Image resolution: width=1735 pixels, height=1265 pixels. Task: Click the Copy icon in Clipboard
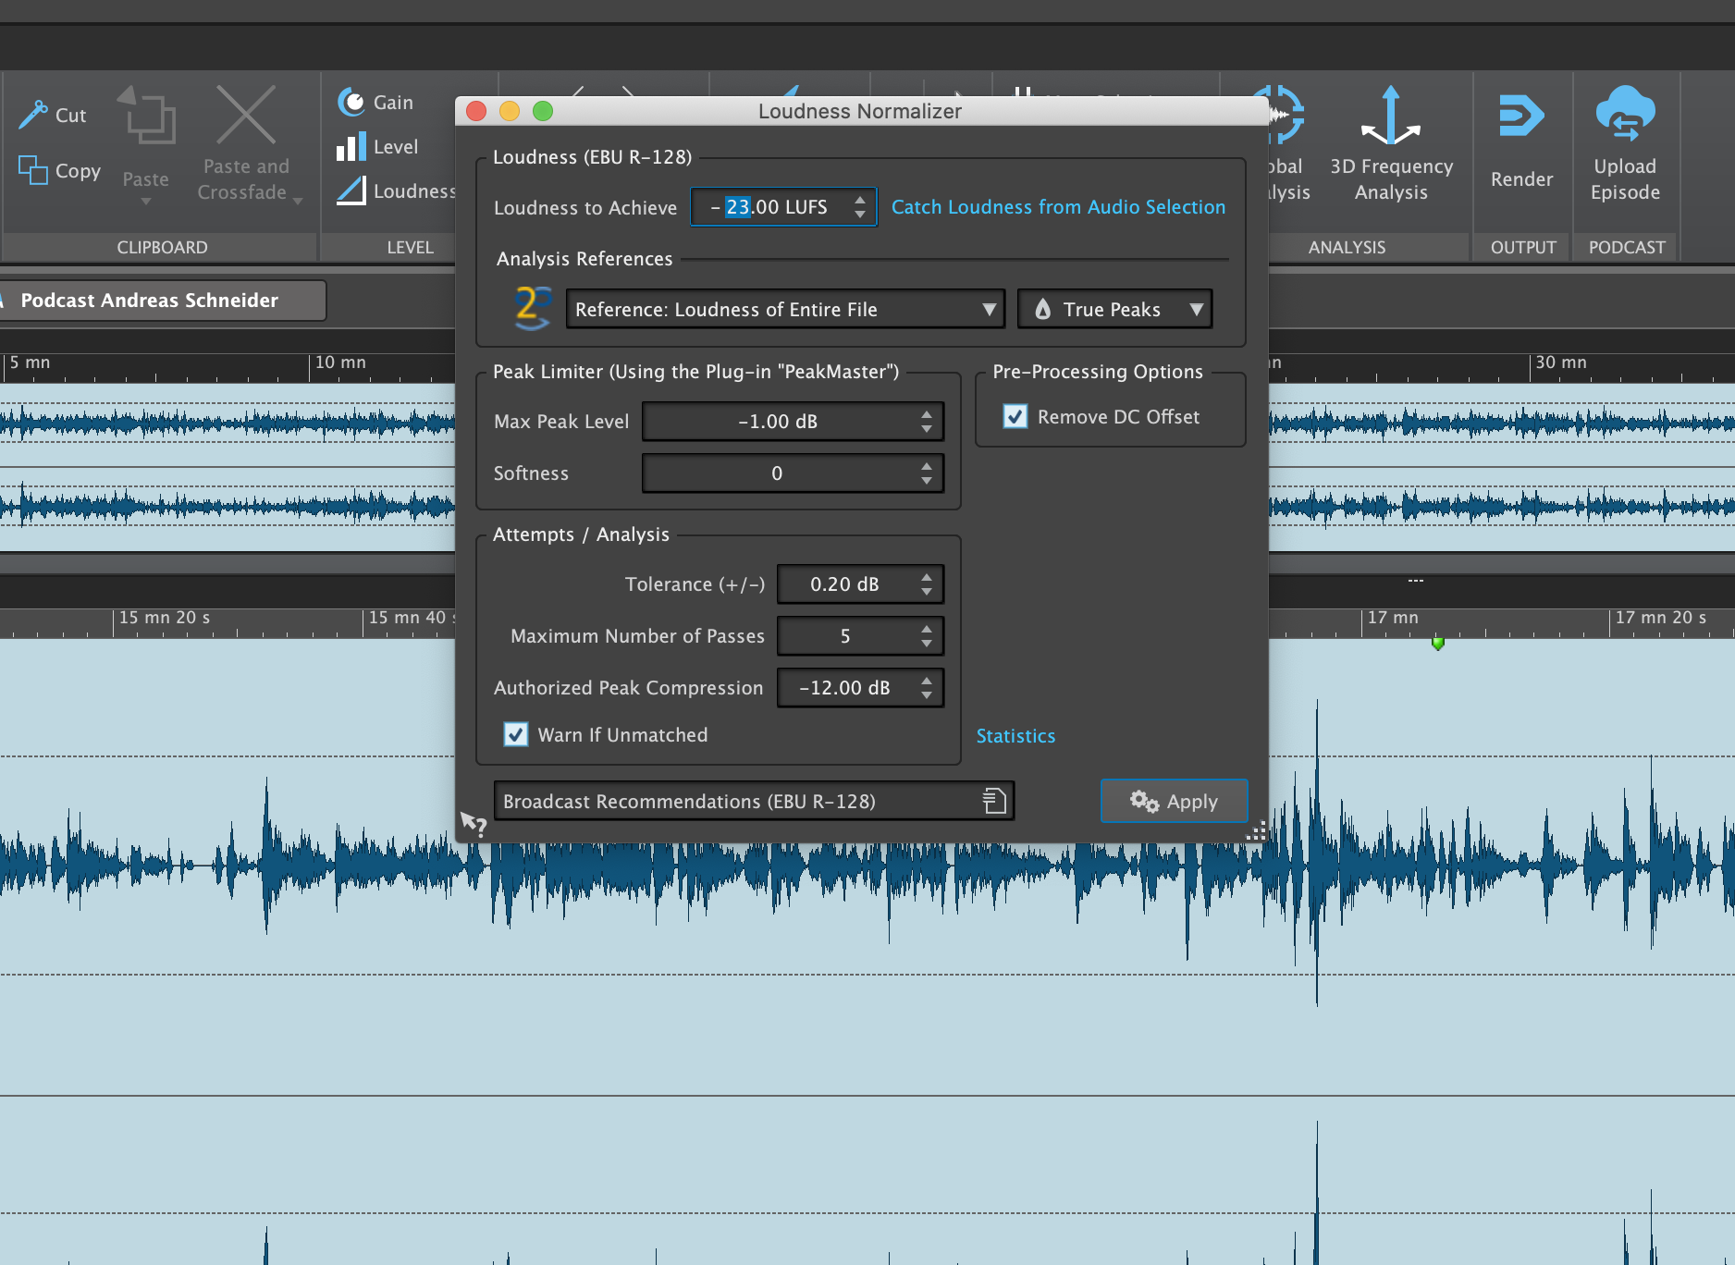click(33, 170)
